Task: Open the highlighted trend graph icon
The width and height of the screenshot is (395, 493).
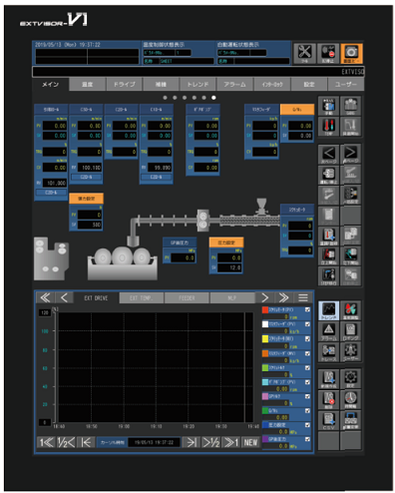Action: (x=328, y=310)
